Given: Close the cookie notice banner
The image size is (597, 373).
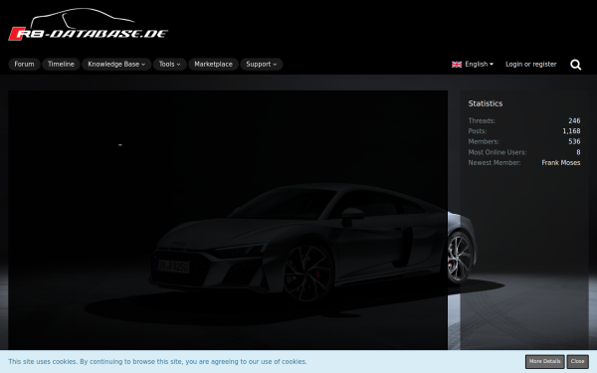Looking at the screenshot, I should coord(577,362).
